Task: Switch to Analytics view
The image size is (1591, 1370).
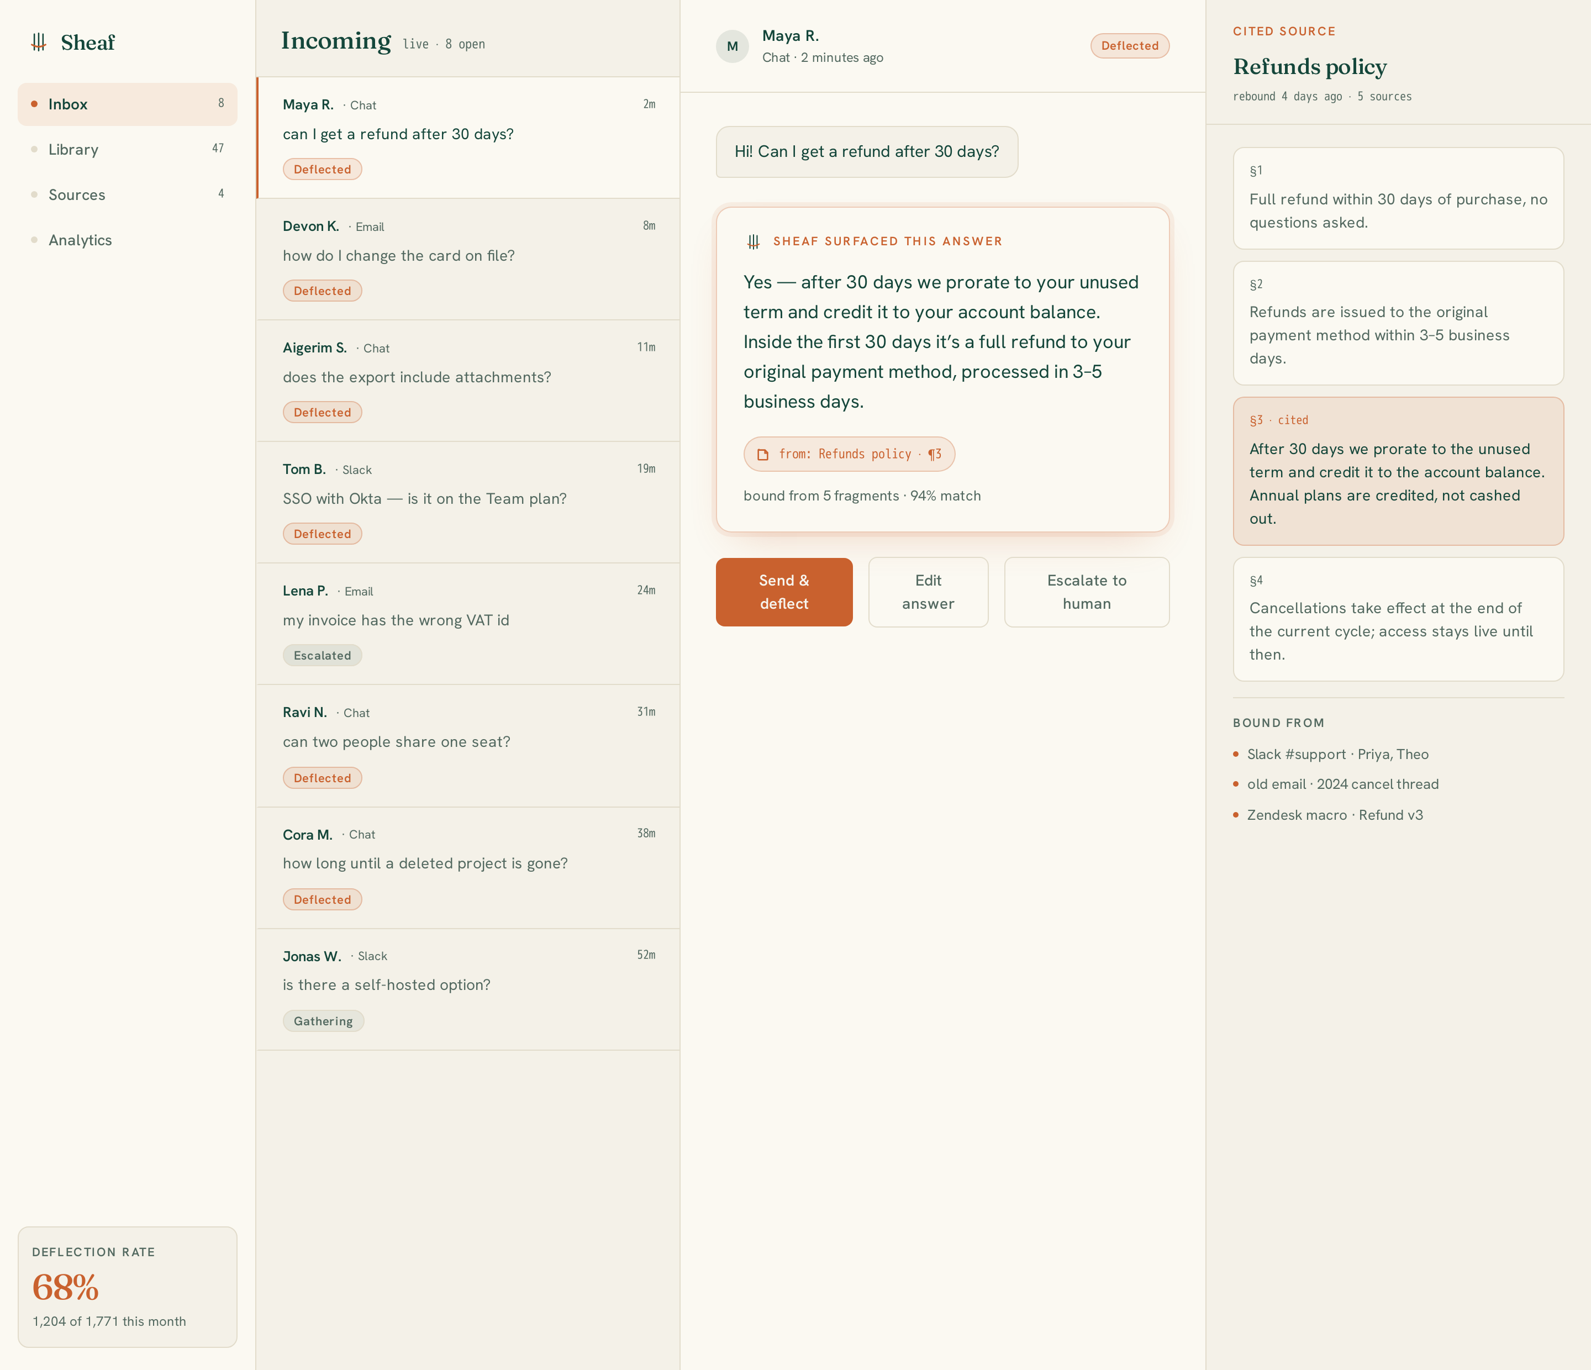Action: tap(128, 240)
